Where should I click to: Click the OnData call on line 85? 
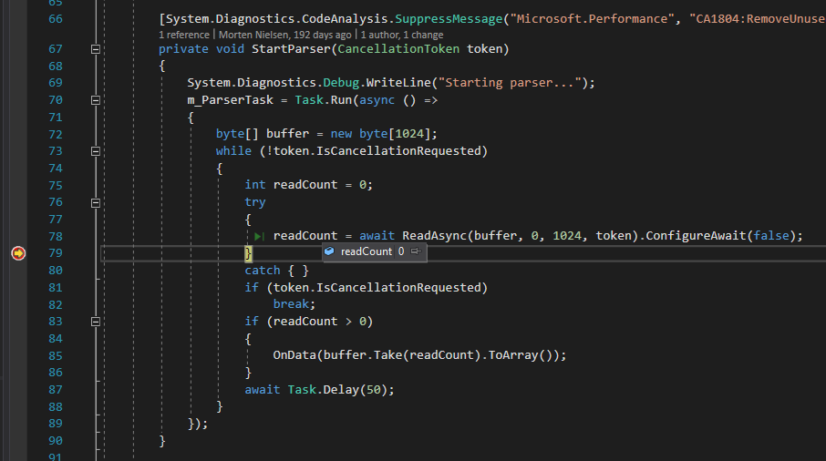pyautogui.click(x=294, y=355)
